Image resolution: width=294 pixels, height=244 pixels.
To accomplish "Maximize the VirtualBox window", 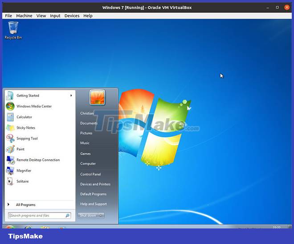I will pos(278,8).
